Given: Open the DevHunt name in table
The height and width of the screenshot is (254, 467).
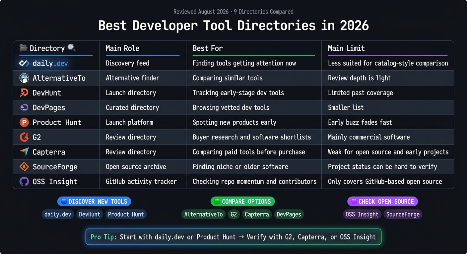Looking at the screenshot, I should pyautogui.click(x=47, y=93).
